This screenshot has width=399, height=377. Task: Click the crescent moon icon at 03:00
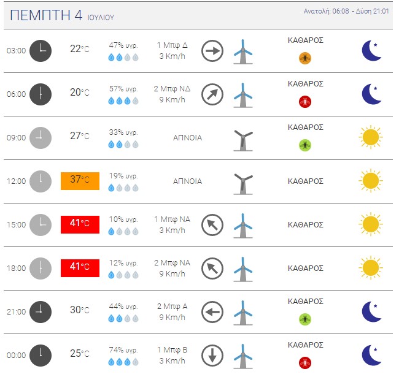371,50
